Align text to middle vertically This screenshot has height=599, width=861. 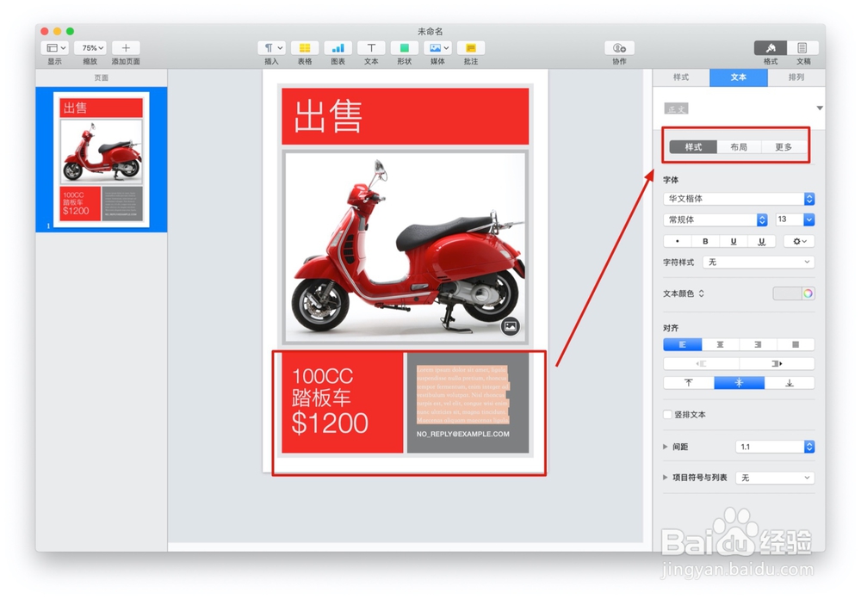pyautogui.click(x=739, y=383)
